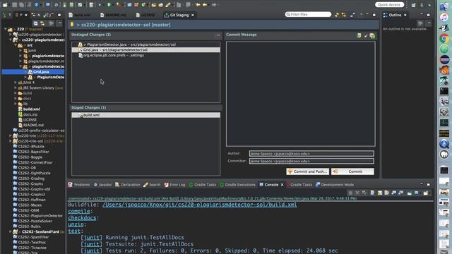The image size is (452, 254).
Task: Click the Collapse All icon in Package Explorer
Action: 35,23
